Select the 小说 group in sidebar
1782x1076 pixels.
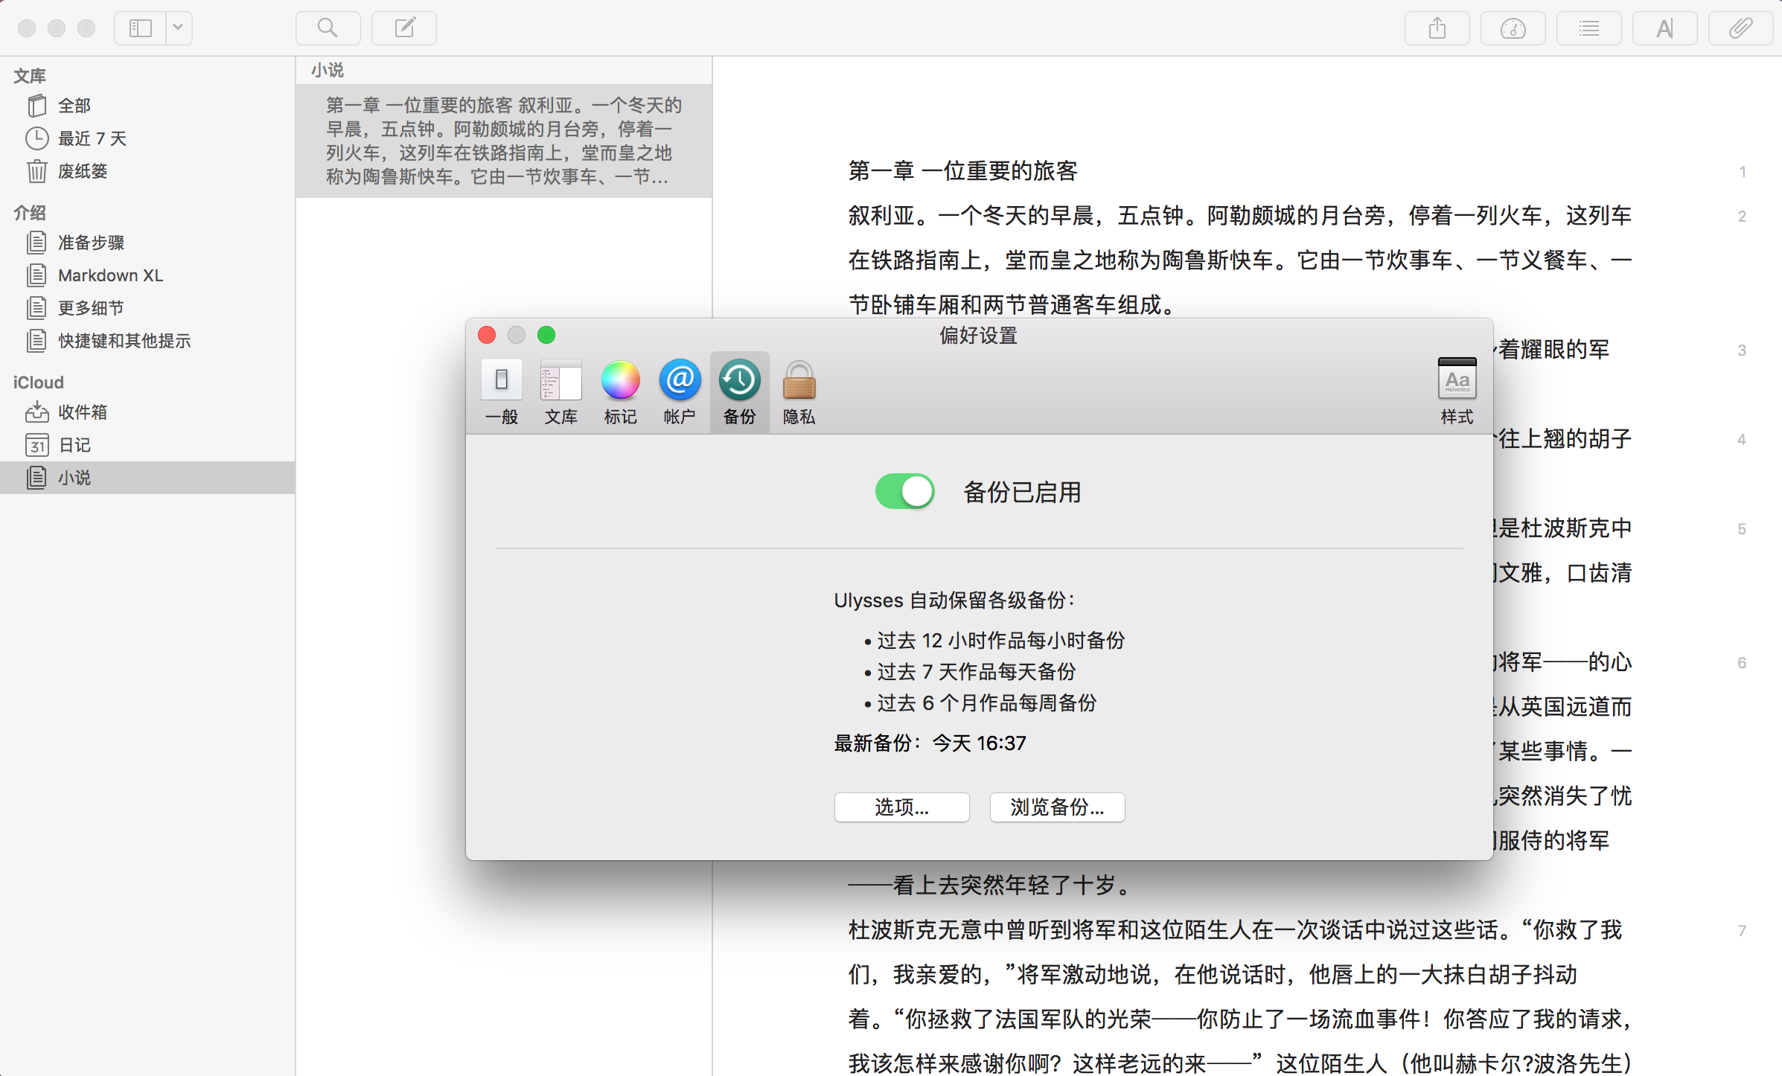click(148, 478)
